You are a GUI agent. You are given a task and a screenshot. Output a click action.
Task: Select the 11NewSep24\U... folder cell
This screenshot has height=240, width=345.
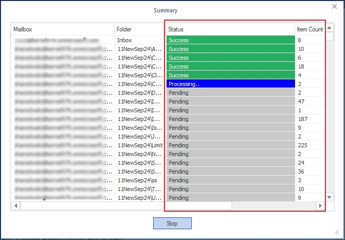139,198
